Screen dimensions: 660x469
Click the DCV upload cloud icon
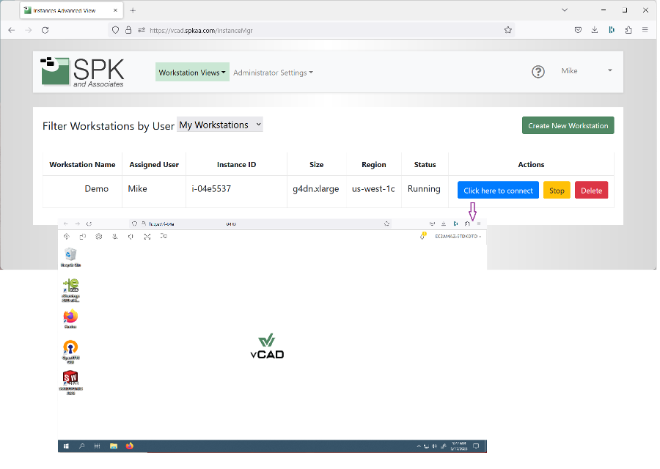(x=67, y=237)
